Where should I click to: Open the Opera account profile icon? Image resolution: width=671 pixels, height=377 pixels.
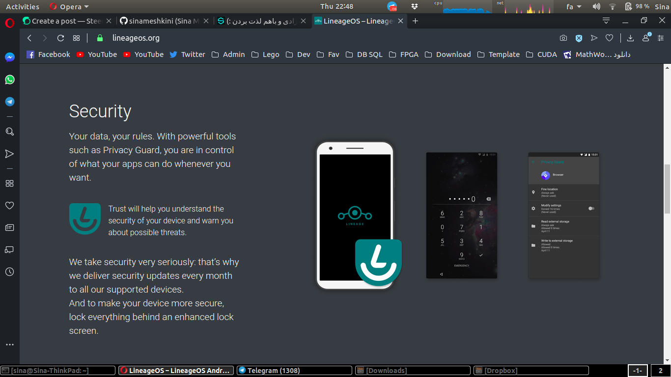[646, 38]
